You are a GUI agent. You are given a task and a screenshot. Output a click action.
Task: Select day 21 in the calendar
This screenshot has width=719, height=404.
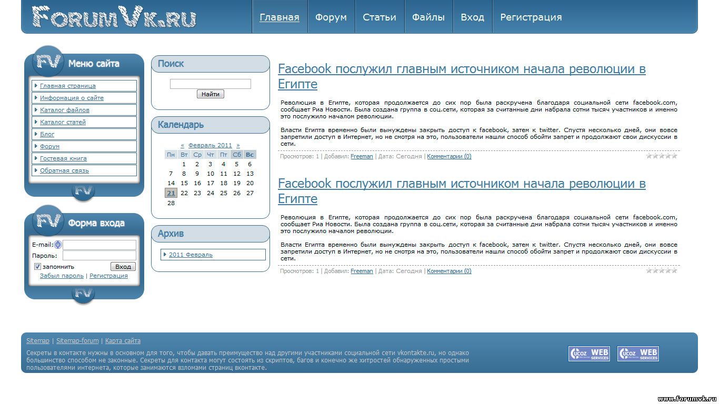171,193
